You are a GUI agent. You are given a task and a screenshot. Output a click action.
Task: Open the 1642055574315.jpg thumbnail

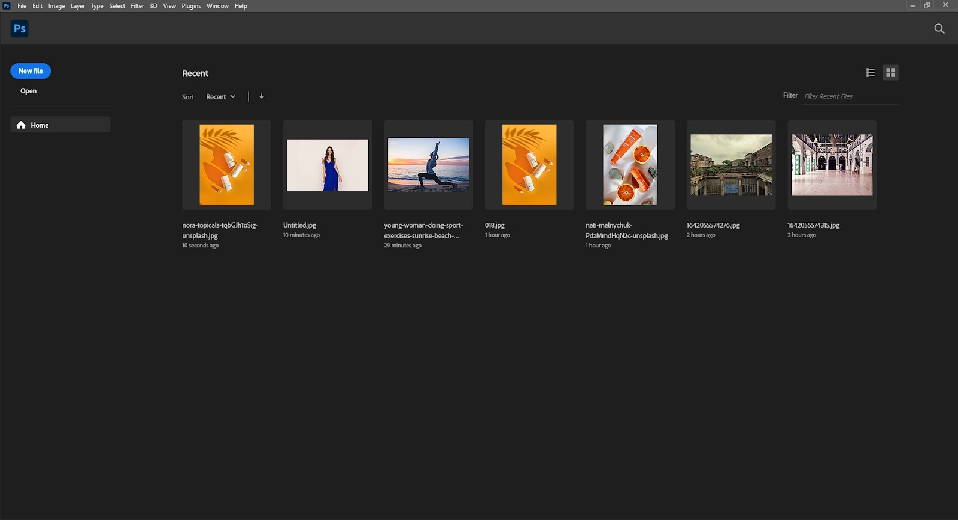coord(832,165)
